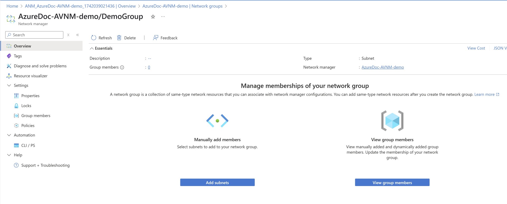Click the Manage memberships heading
This screenshot has width=507, height=204.
coord(305,86)
